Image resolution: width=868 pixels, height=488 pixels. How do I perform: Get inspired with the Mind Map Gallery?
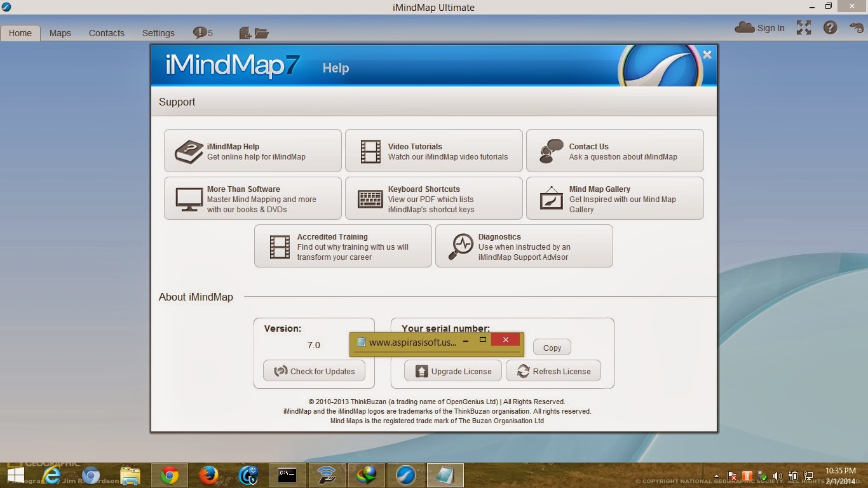614,198
